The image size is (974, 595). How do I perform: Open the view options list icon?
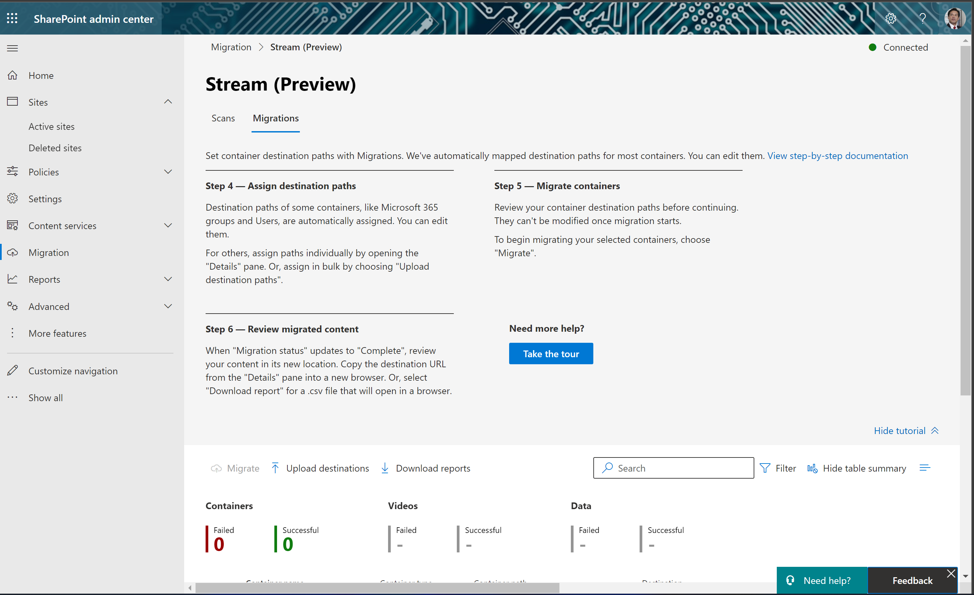tap(925, 468)
